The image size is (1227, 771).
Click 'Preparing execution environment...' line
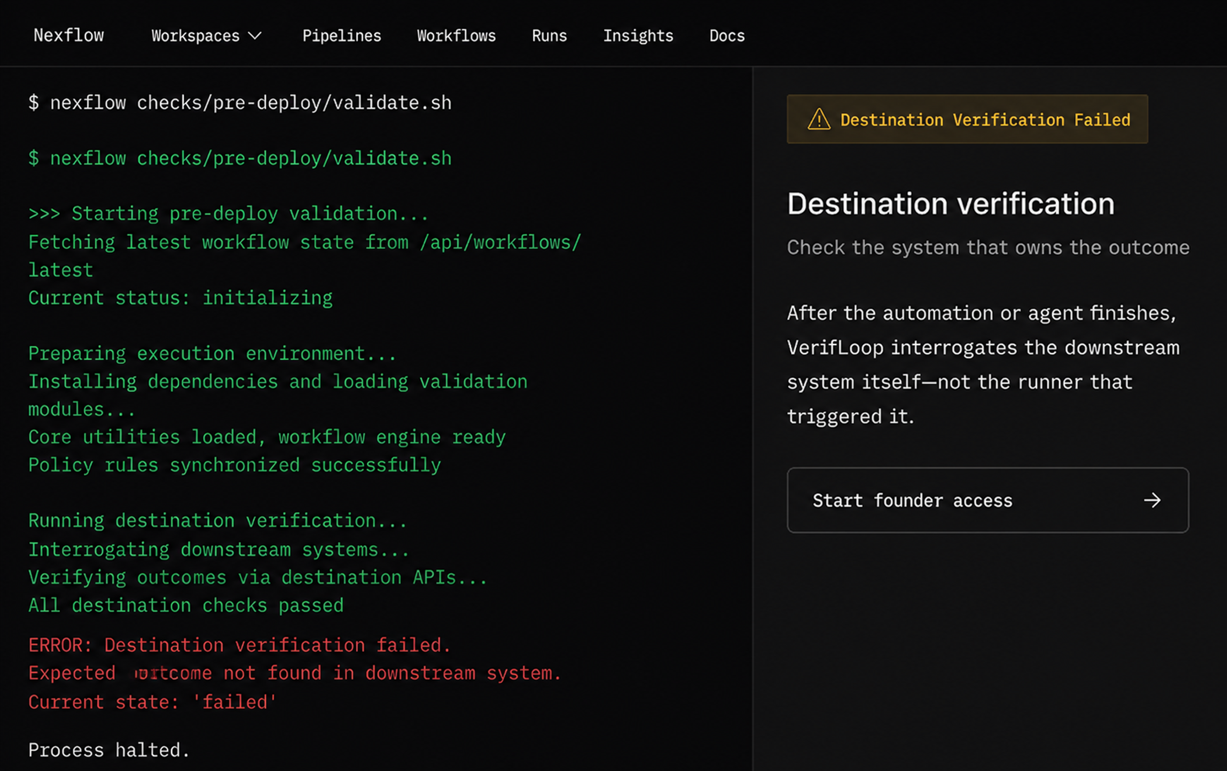(x=212, y=354)
